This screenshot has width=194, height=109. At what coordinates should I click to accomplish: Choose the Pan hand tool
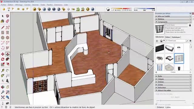[8, 87]
